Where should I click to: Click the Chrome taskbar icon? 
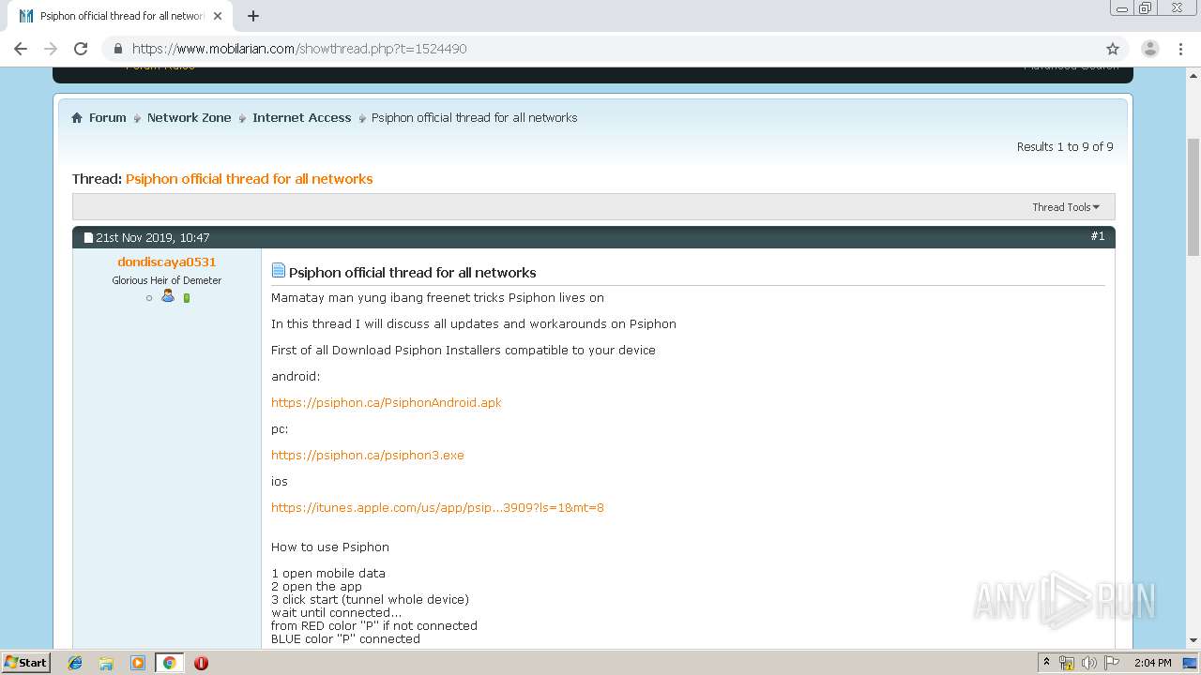point(169,663)
